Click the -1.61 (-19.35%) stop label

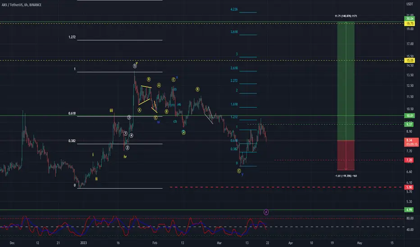click(x=346, y=176)
